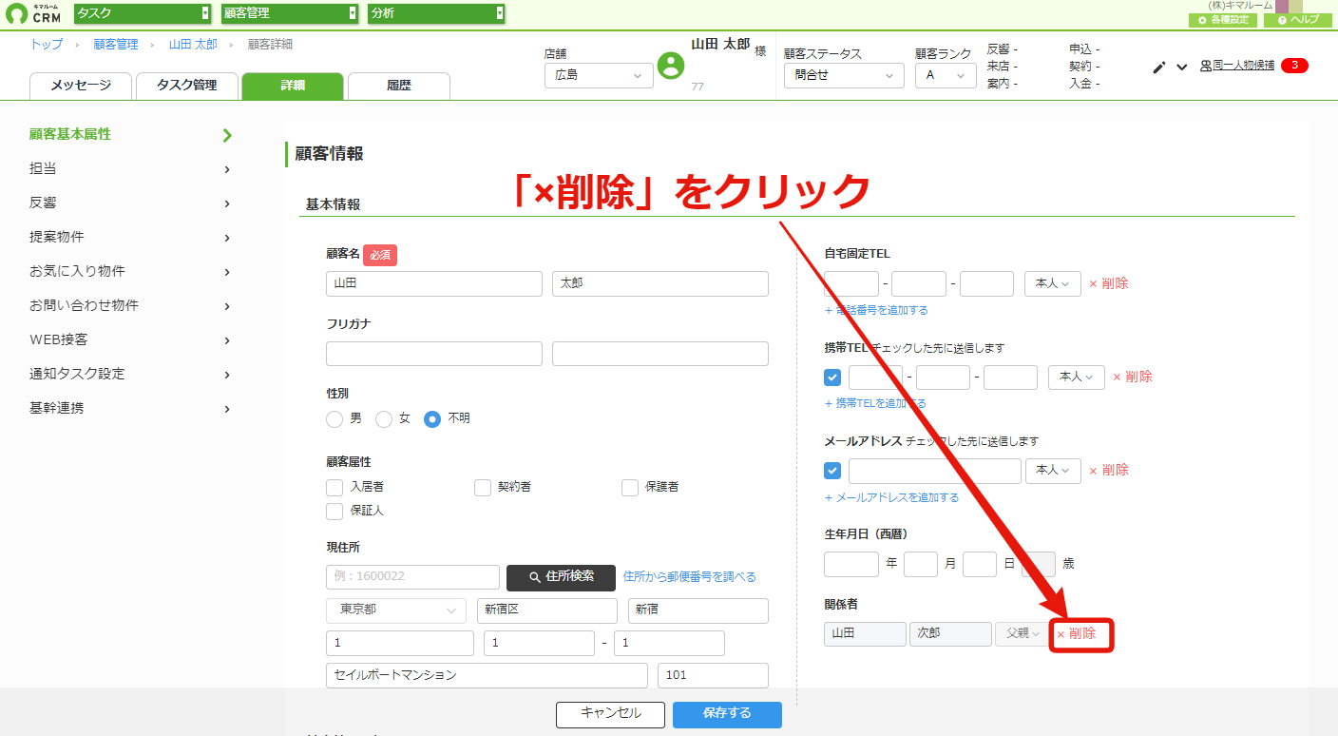This screenshot has width=1338, height=736.
Task: Select the 男 gender radio button
Action: 334,418
